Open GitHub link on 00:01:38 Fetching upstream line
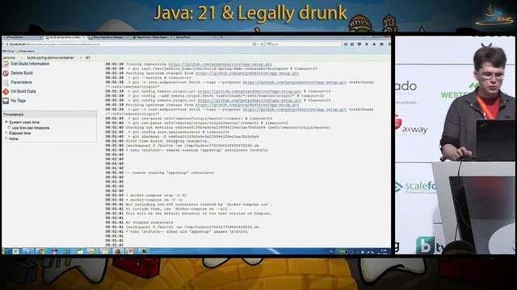 pos(247,73)
